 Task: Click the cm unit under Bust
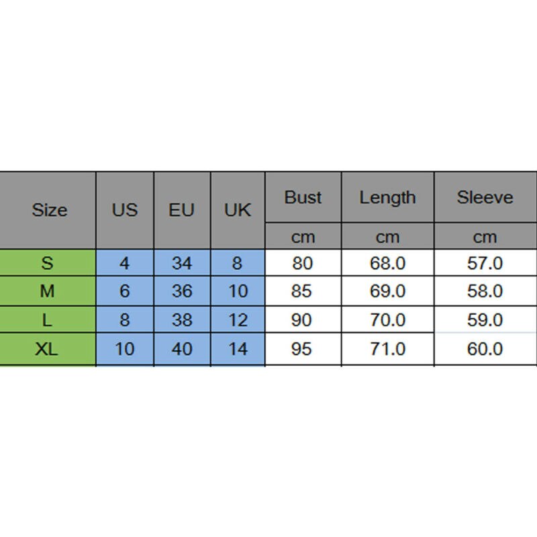pyautogui.click(x=303, y=236)
